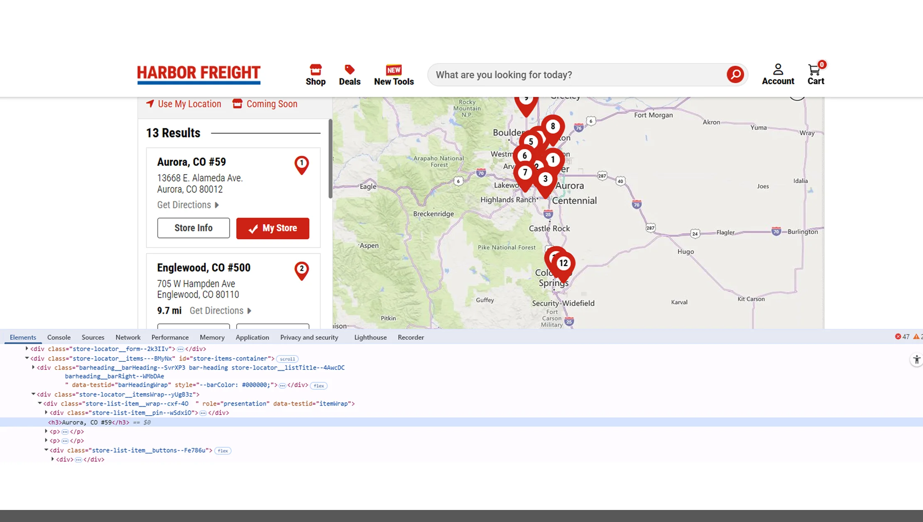Image resolution: width=923 pixels, height=522 pixels.
Task: Click the Coming Soon link
Action: [265, 104]
